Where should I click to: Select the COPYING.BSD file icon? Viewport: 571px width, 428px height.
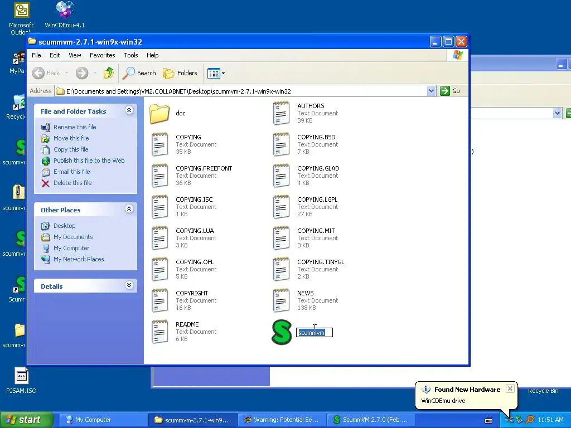point(281,144)
